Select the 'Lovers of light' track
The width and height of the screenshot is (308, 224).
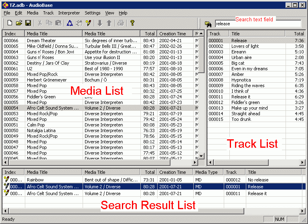click(x=256, y=46)
